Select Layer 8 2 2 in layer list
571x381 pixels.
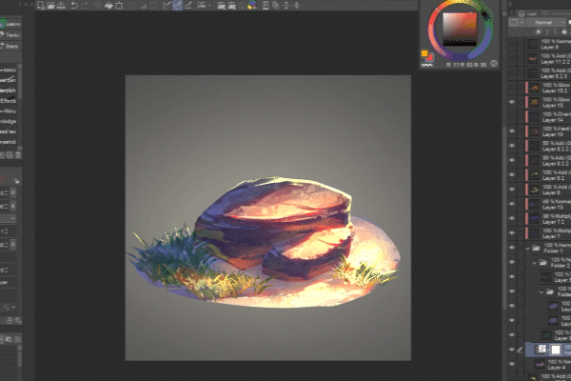point(547,160)
